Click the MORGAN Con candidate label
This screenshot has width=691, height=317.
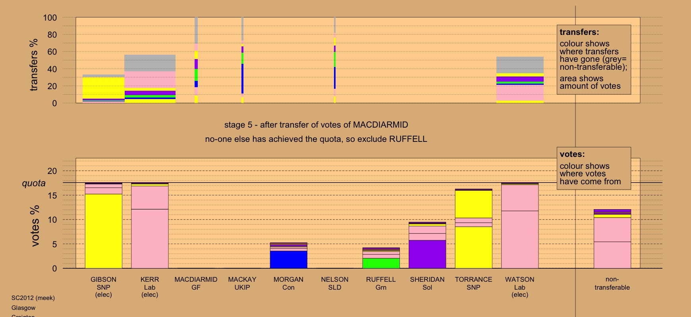[288, 283]
